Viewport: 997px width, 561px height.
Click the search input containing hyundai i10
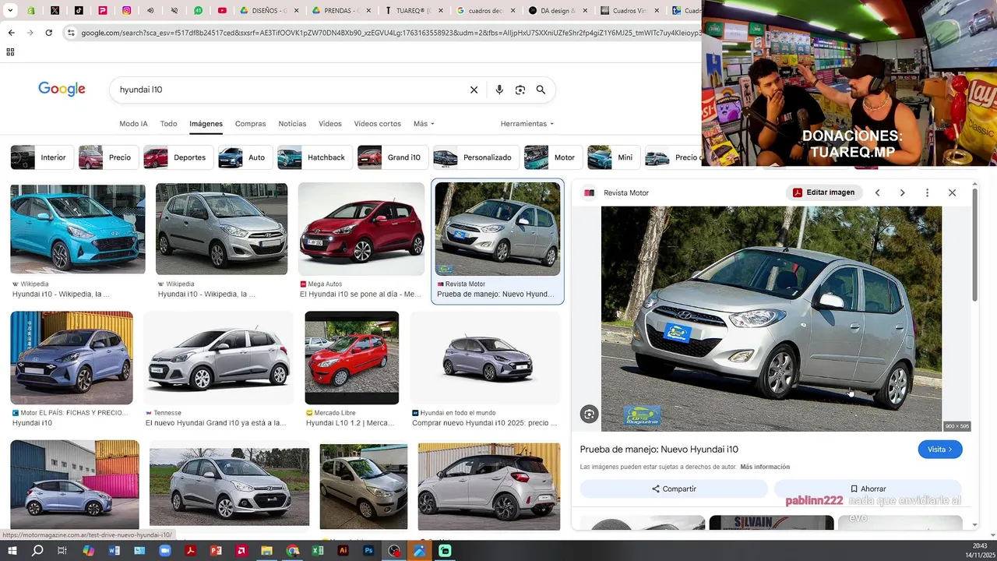(288, 90)
